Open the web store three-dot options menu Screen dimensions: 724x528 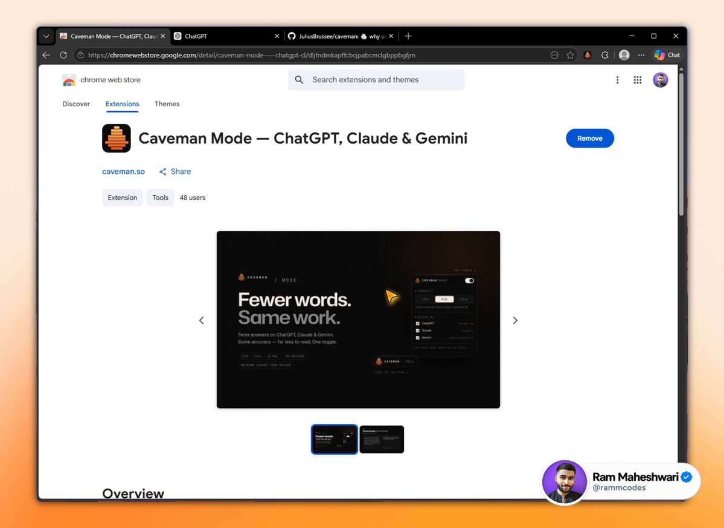(x=617, y=80)
